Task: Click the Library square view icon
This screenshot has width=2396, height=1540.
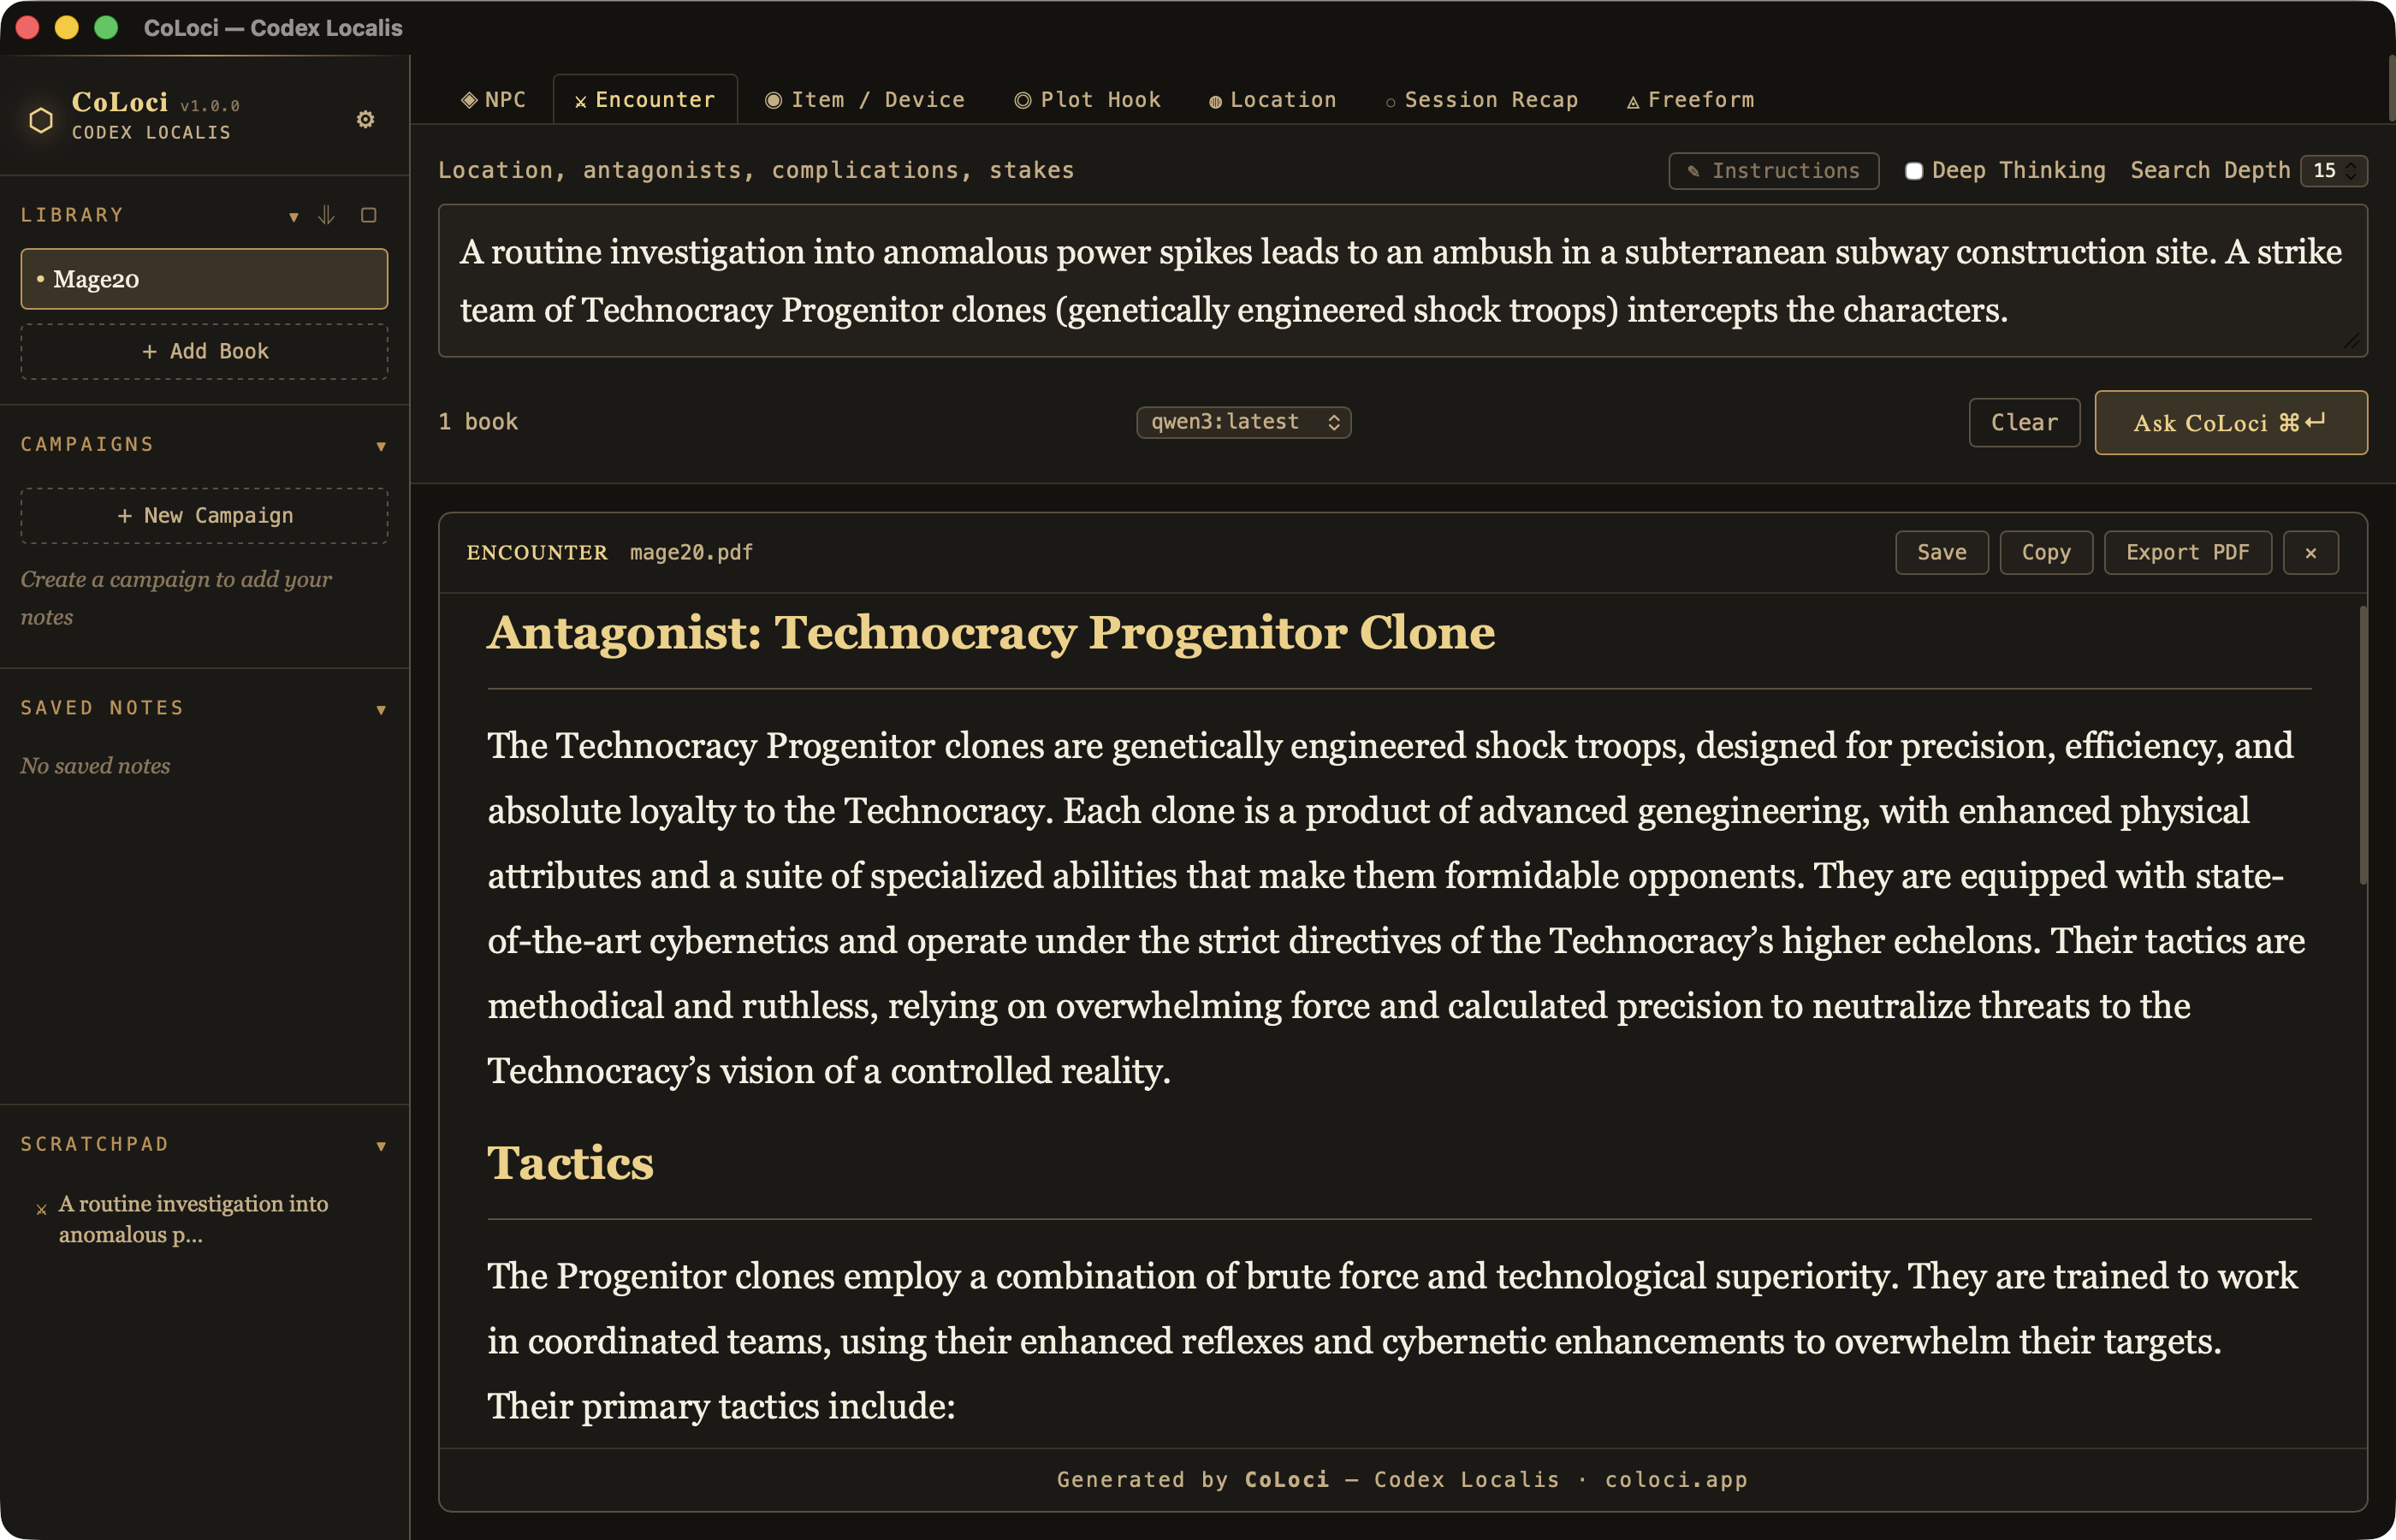Action: pyautogui.click(x=368, y=215)
